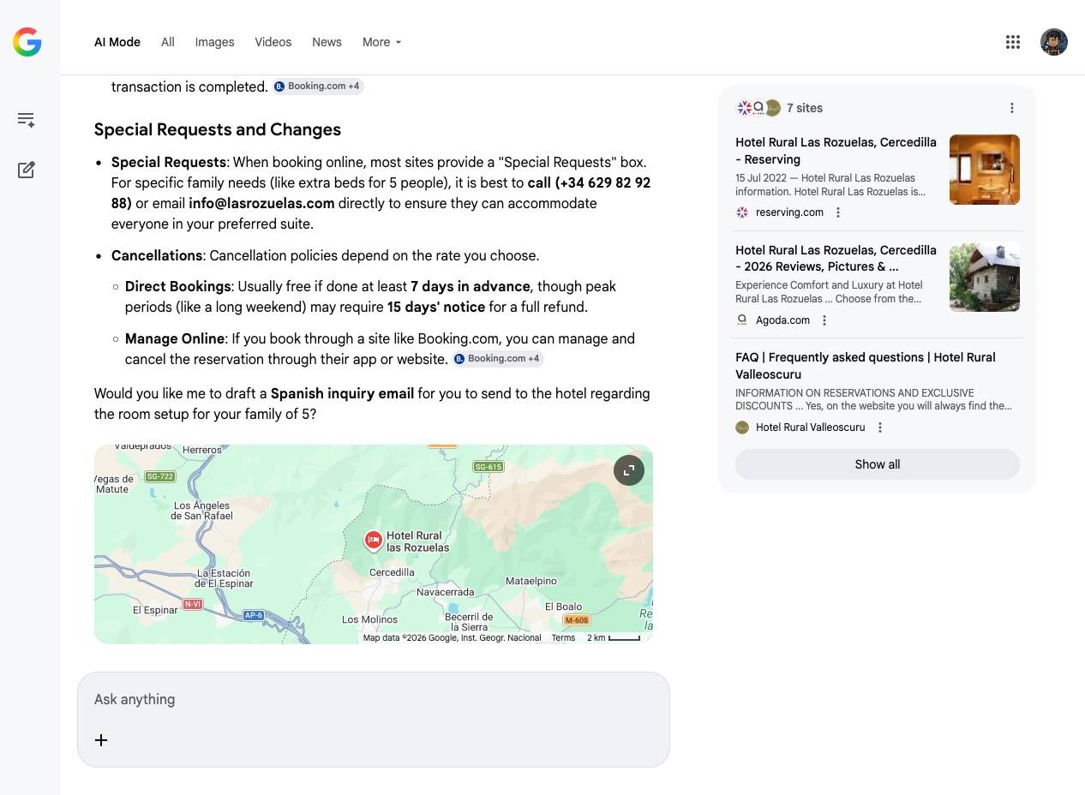Image resolution: width=1085 pixels, height=795 pixels.
Task: Open AI Mode history icon in sidebar
Action: [x=27, y=120]
